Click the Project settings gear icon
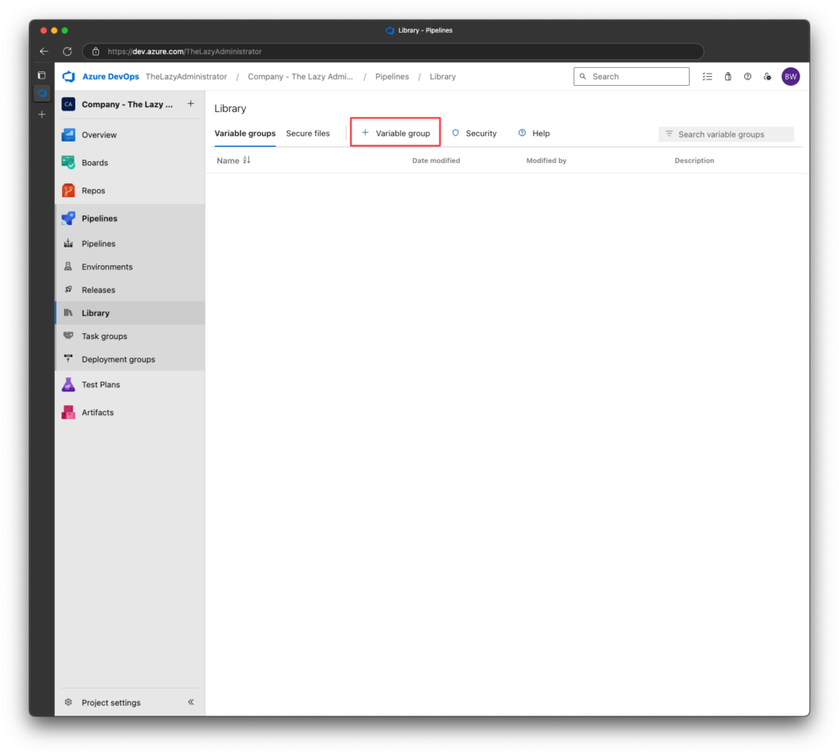The image size is (839, 755). 69,702
